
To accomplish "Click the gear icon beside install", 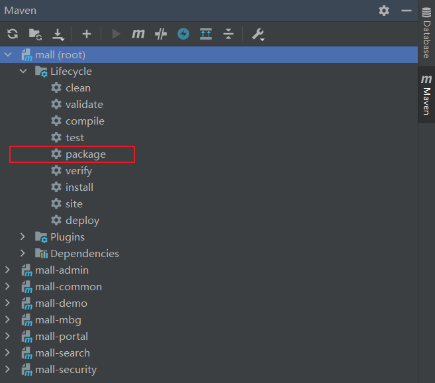I will pos(56,188).
